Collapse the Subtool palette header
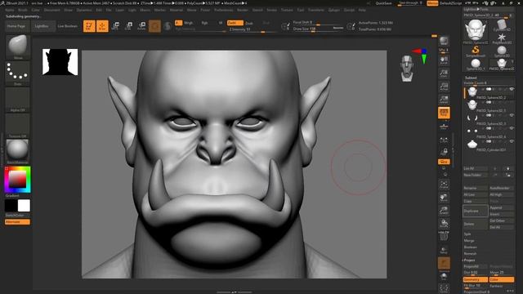This screenshot has height=294, width=523. tap(471, 78)
